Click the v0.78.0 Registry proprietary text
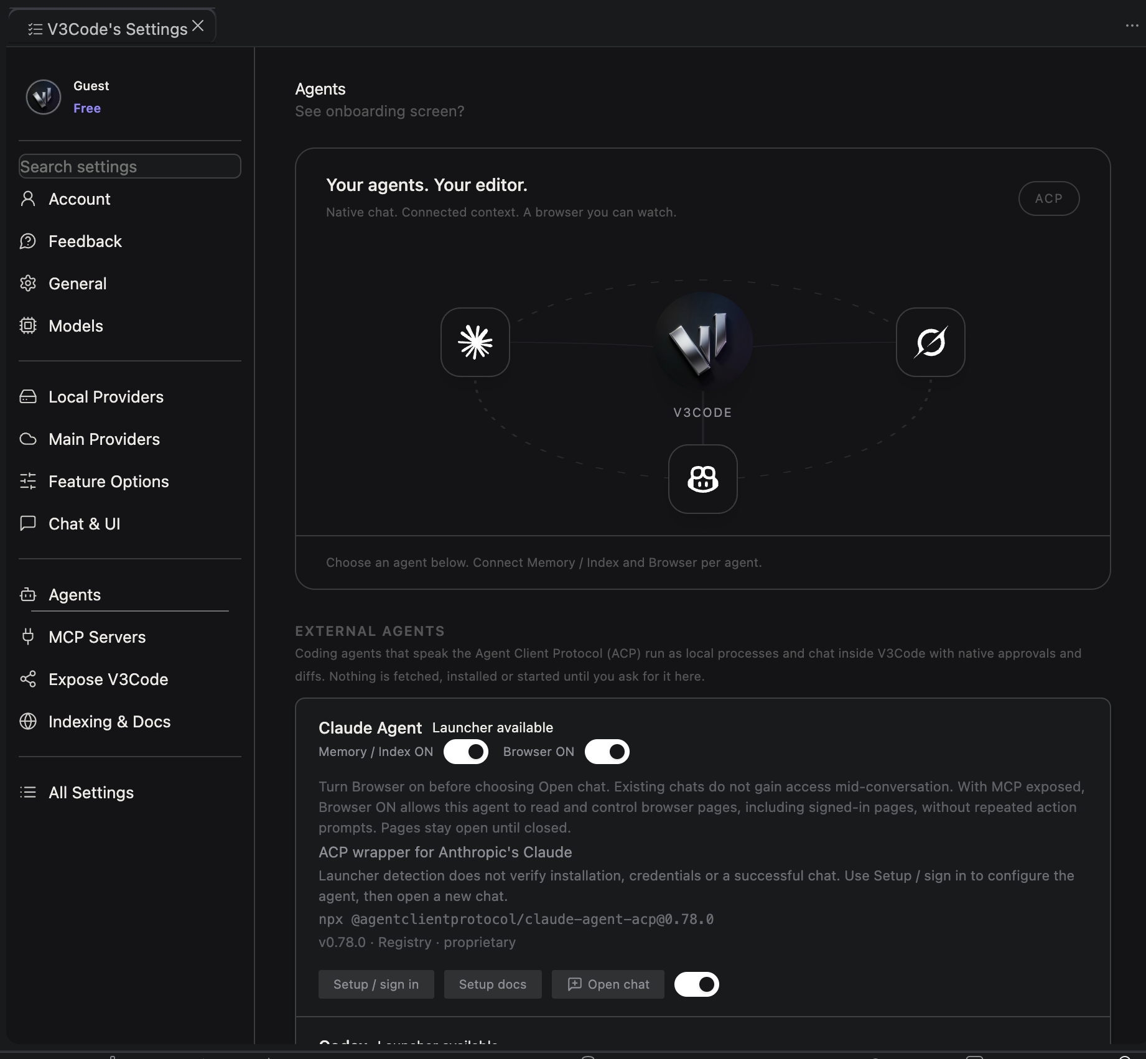1146x1059 pixels. [417, 942]
